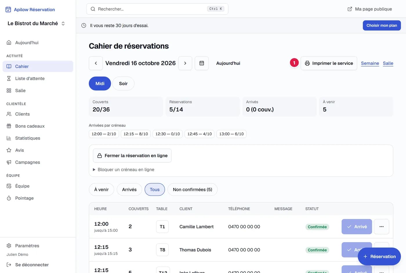Expand Bloquer un créneau en ligne
This screenshot has width=406, height=273.
coord(124,170)
